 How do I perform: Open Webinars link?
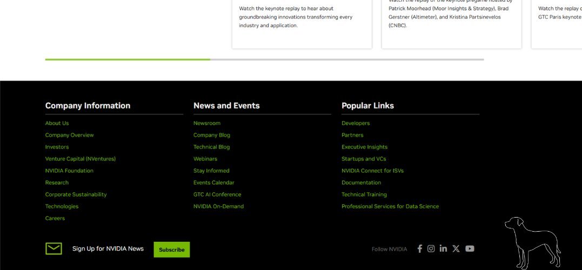pos(205,159)
